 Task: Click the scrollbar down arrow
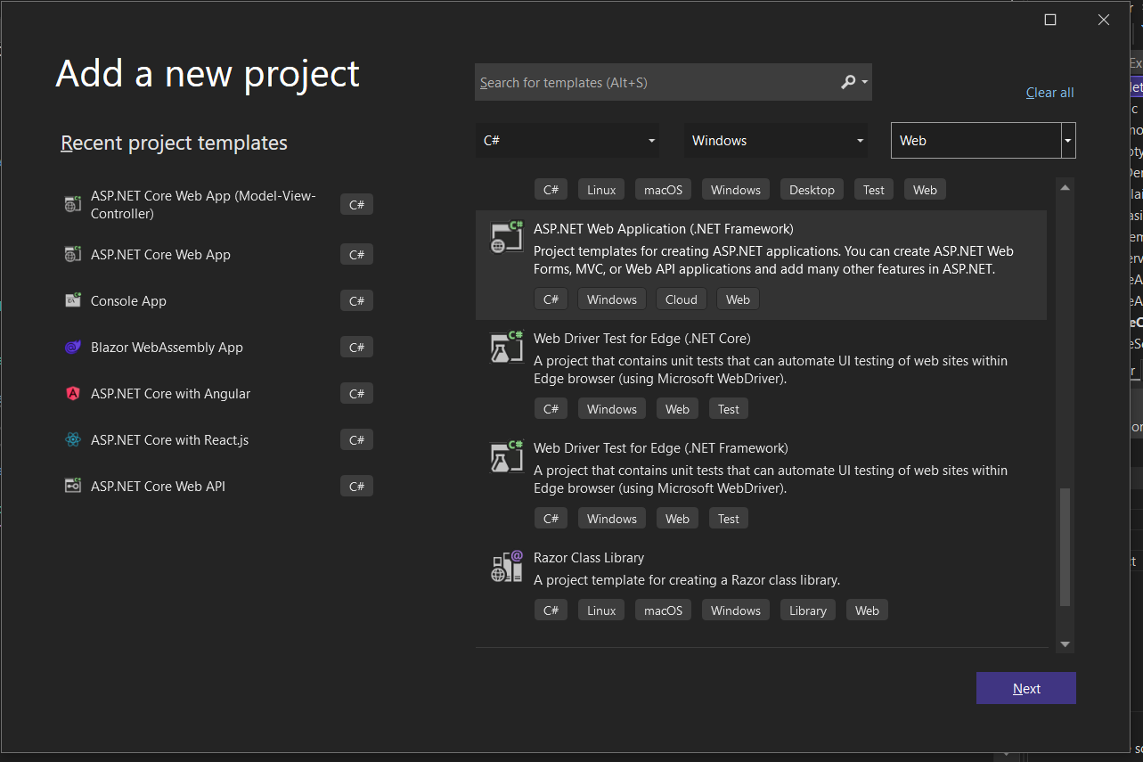(1065, 644)
